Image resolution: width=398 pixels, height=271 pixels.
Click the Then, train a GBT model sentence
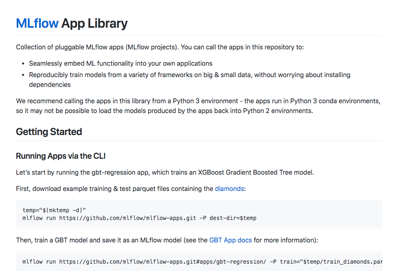[x=111, y=240]
